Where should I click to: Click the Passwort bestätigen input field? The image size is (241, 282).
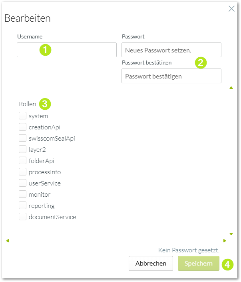tap(171, 76)
